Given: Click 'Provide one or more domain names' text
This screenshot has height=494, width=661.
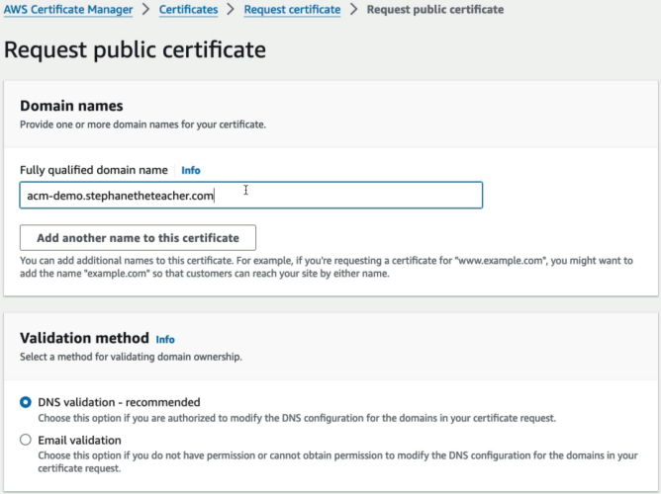Looking at the screenshot, I should 142,124.
